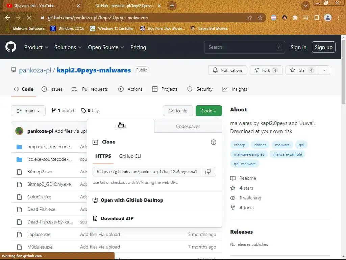Open the Windows 11 Installer bookmark
Image resolution: width=346 pixels, height=260 pixels.
tap(112, 28)
